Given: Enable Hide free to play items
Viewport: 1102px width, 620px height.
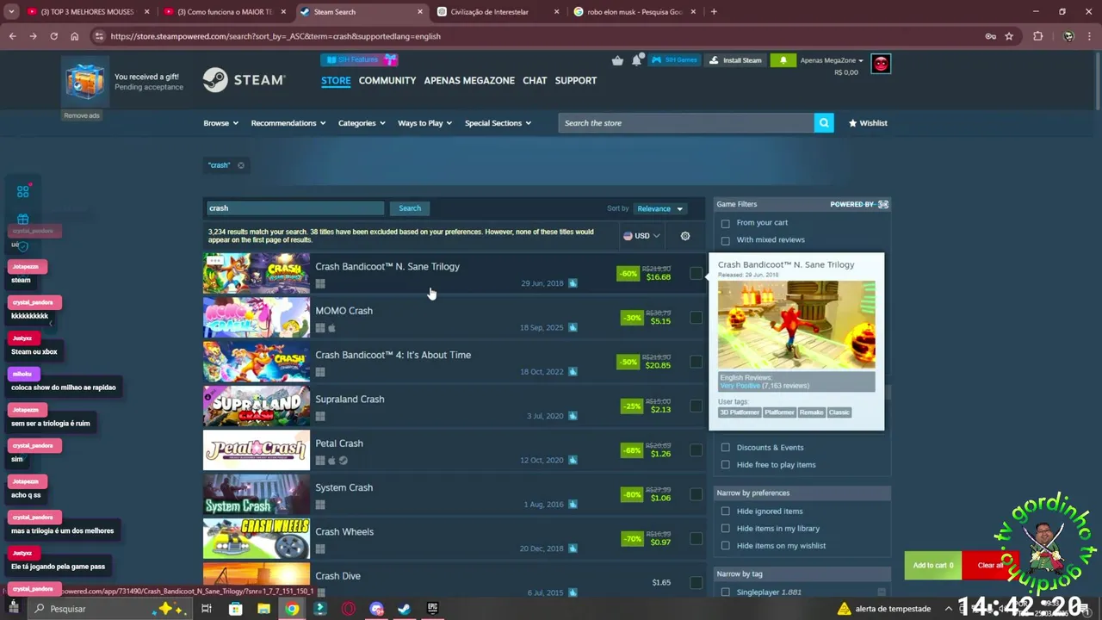Looking at the screenshot, I should pos(725,465).
